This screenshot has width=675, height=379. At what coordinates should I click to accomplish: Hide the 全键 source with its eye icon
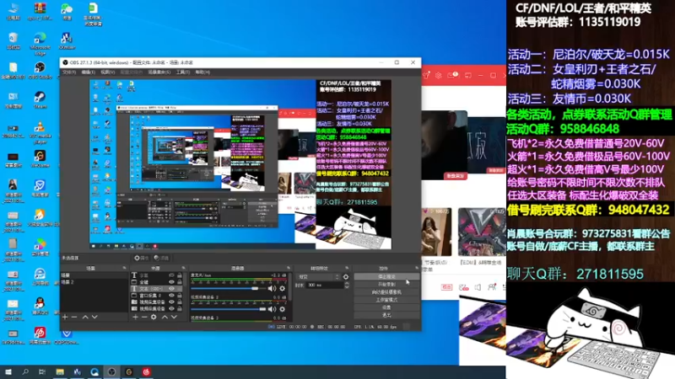pos(171,282)
